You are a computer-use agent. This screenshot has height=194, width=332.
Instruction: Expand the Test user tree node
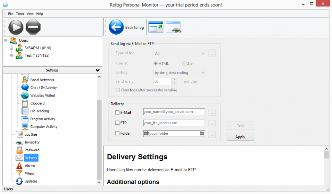[11, 56]
